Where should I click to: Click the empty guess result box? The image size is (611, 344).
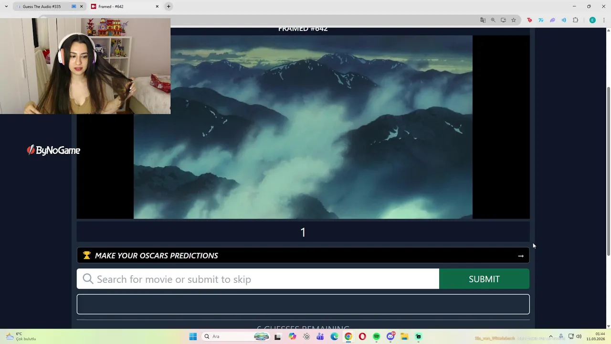click(303, 304)
